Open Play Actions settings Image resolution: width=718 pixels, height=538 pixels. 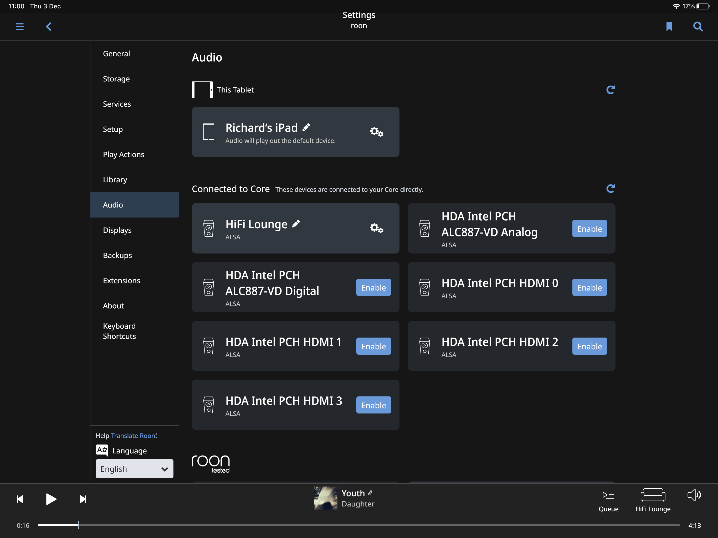[134, 154]
